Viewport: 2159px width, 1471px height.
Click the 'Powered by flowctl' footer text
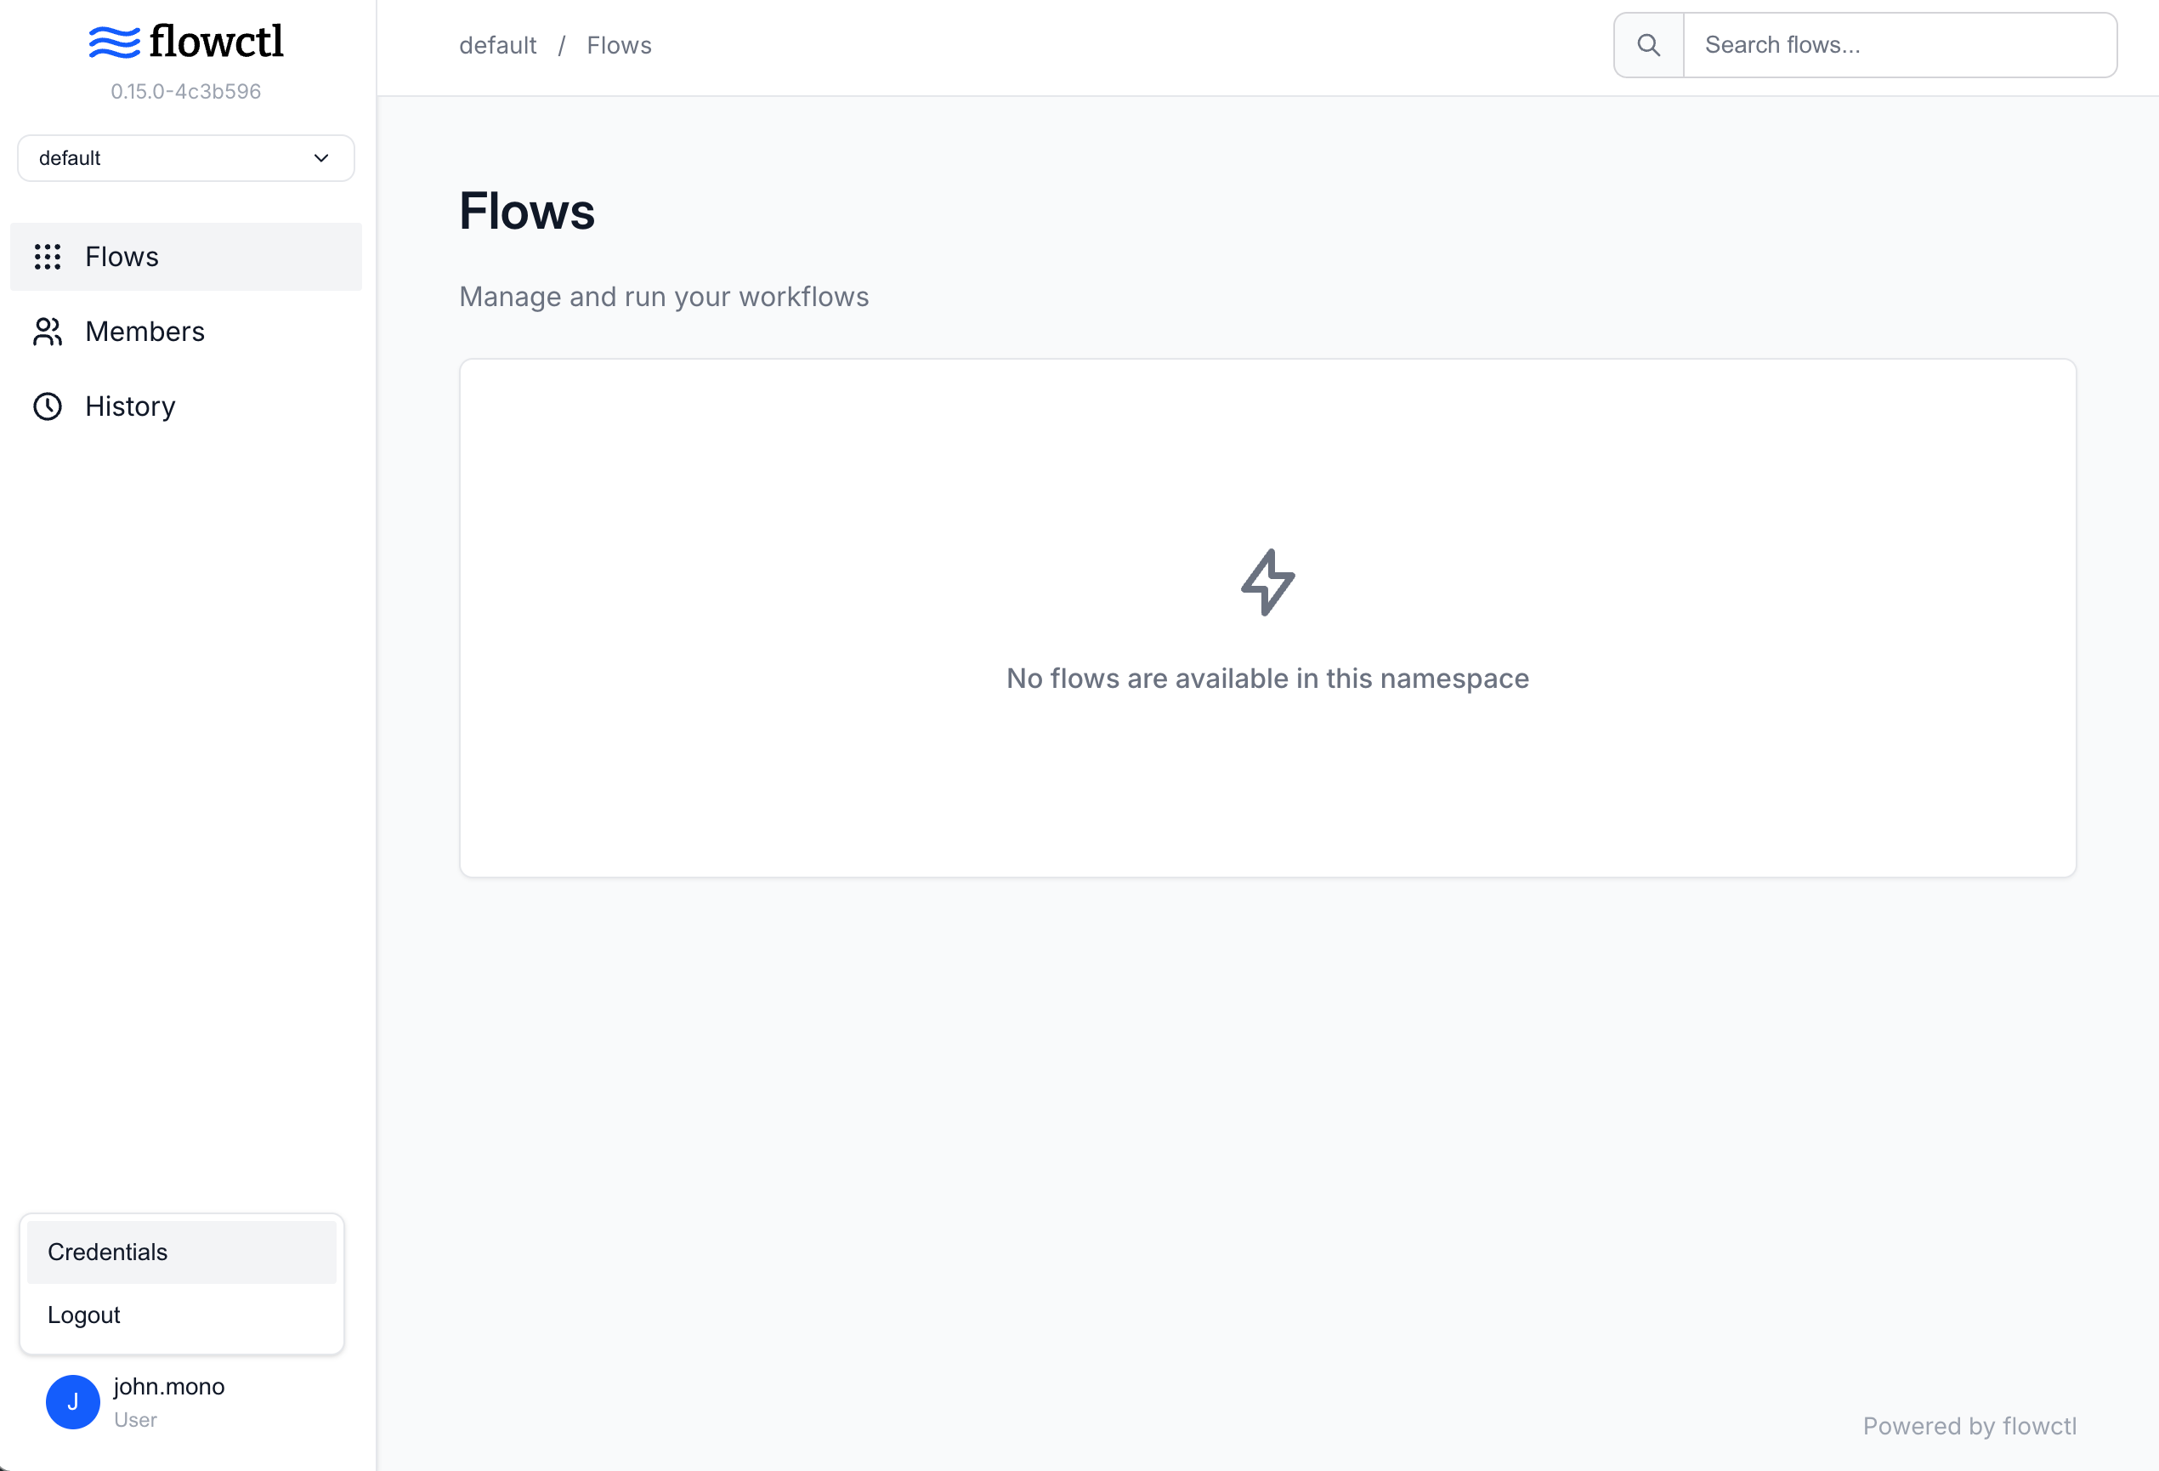tap(1969, 1425)
